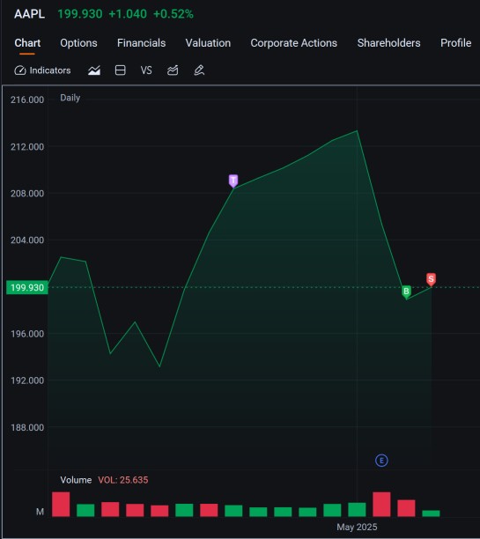The image size is (480, 539).
Task: Go to the Valuation tab
Action: click(x=208, y=43)
